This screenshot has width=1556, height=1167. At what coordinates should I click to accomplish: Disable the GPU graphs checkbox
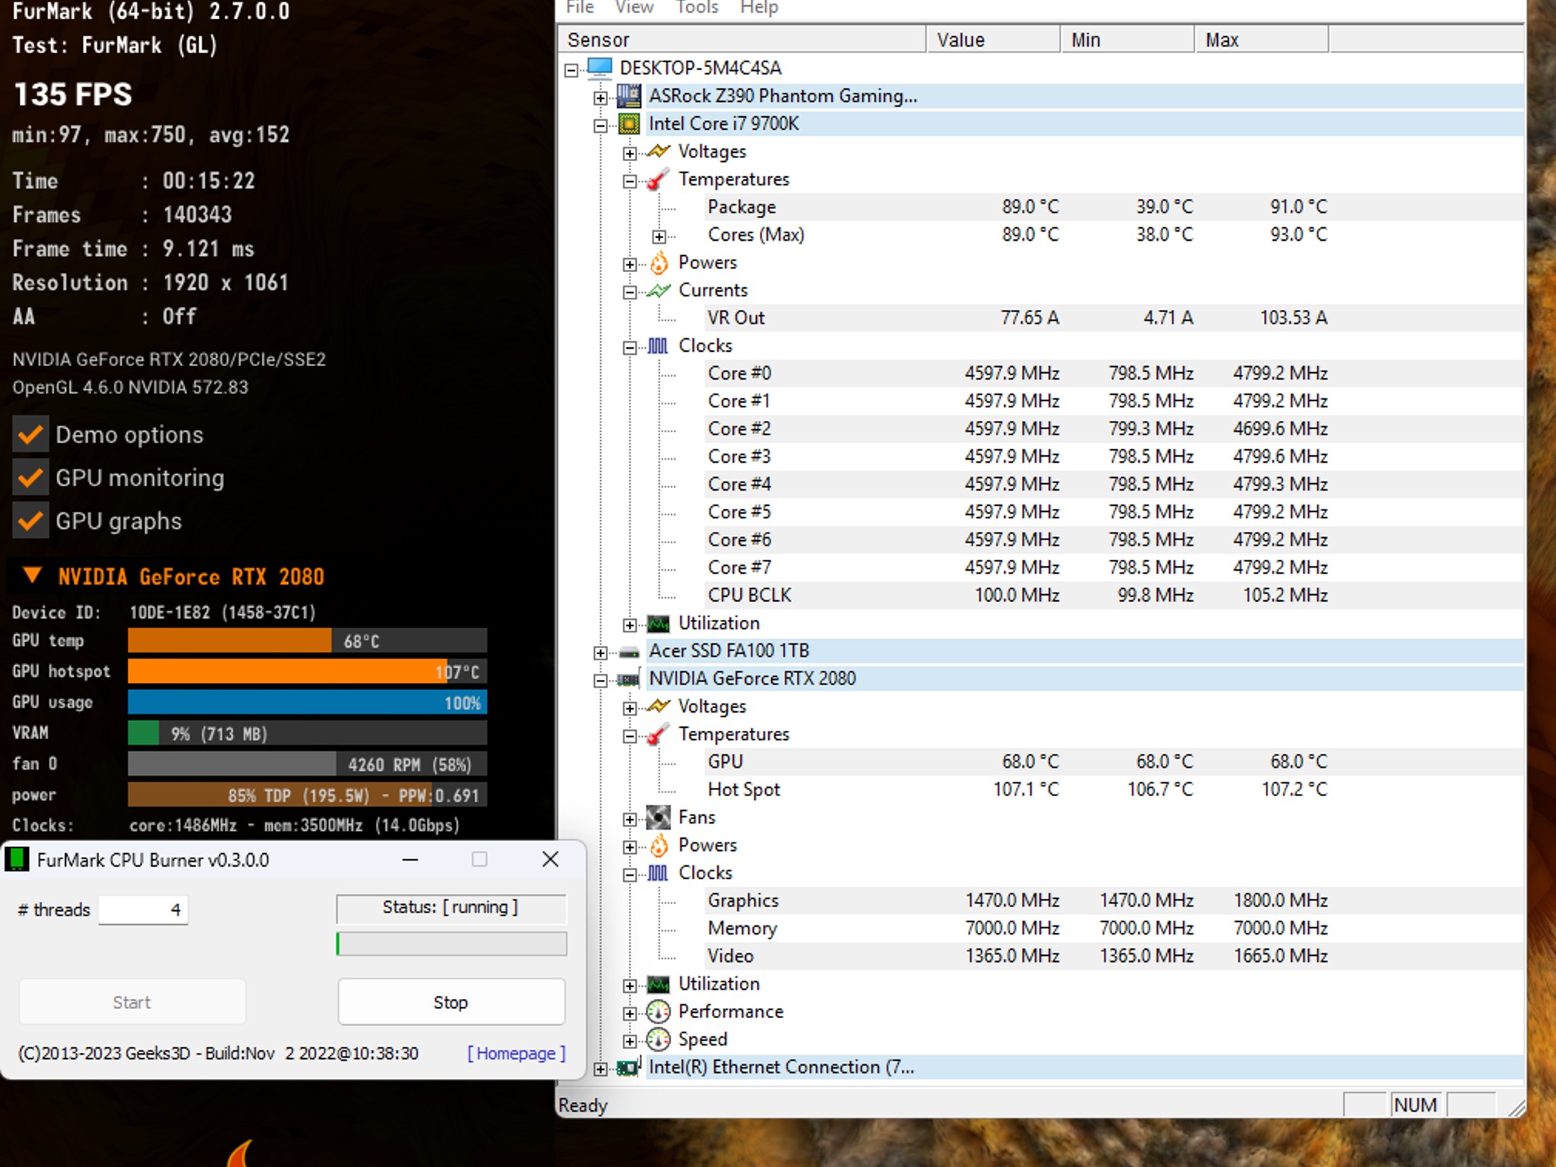[x=30, y=521]
